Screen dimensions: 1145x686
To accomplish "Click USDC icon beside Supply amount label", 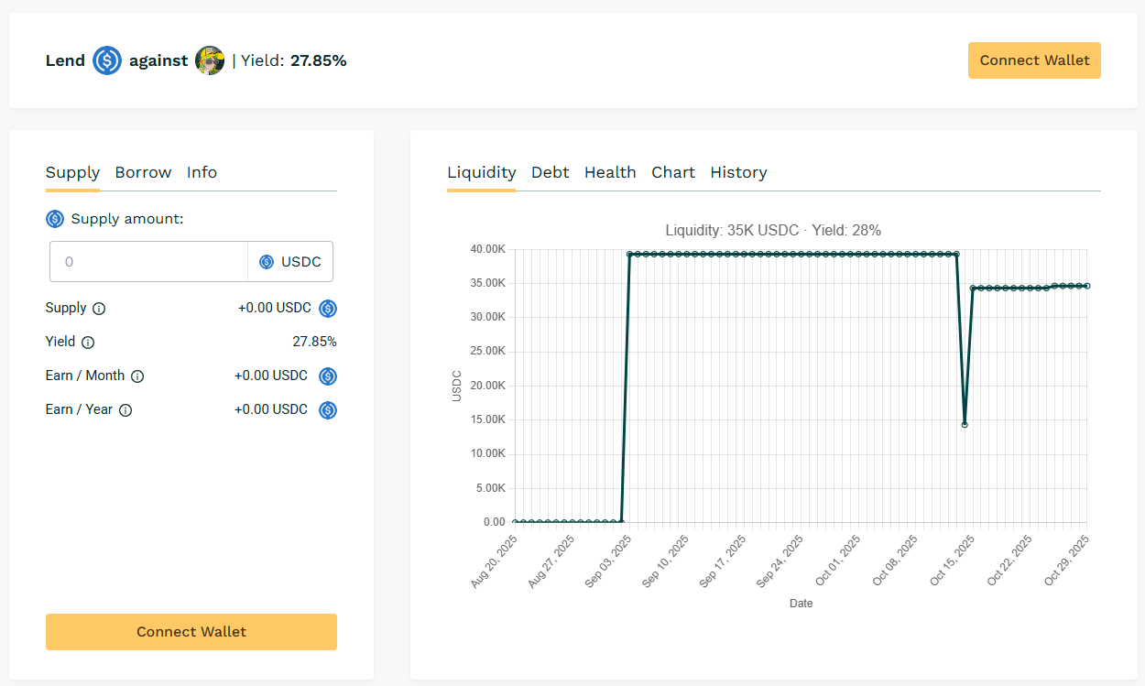I will pyautogui.click(x=55, y=219).
